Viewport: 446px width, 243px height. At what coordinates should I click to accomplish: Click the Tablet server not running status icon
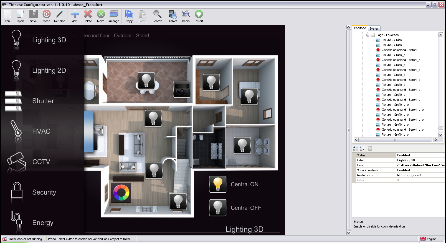pos(4,239)
